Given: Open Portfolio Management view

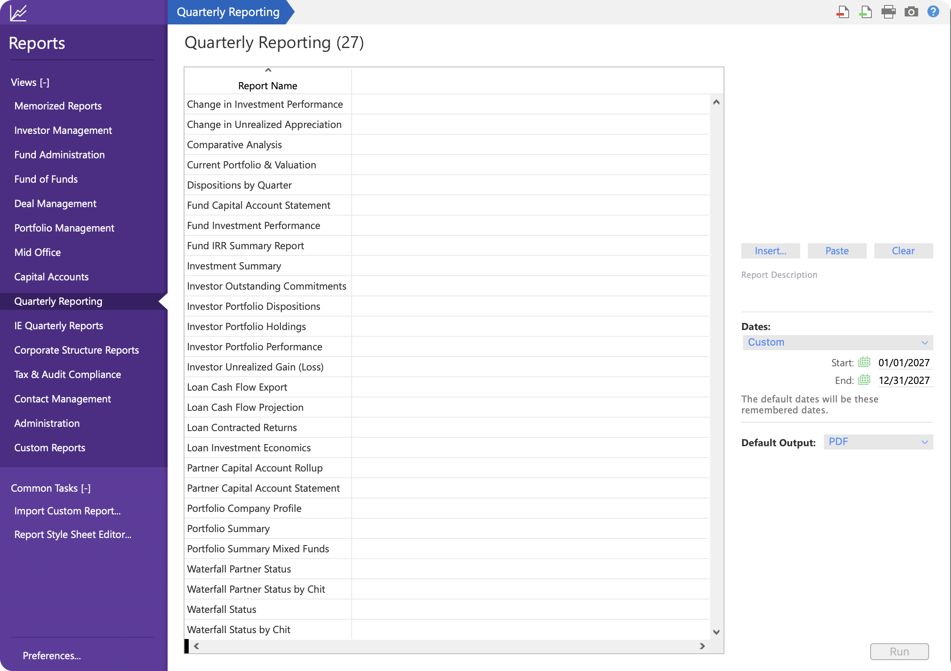Looking at the screenshot, I should tap(64, 228).
